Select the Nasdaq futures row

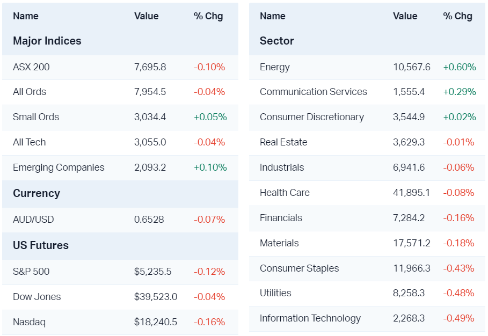29,322
